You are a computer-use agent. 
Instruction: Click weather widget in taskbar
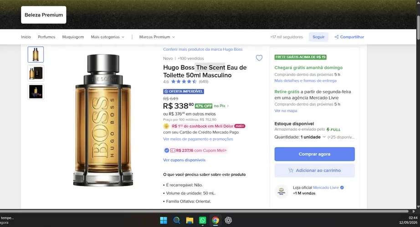[x=7, y=220]
